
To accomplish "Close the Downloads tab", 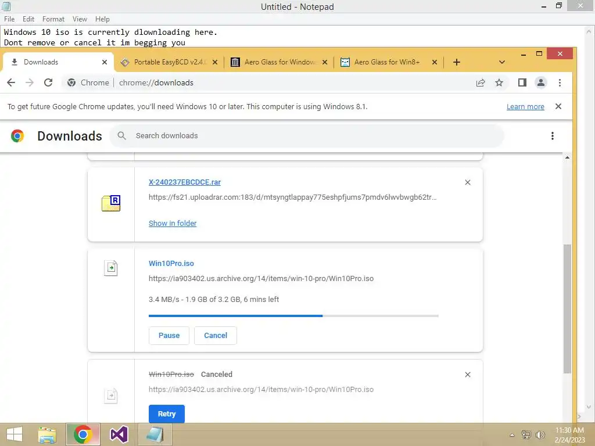I will point(105,62).
